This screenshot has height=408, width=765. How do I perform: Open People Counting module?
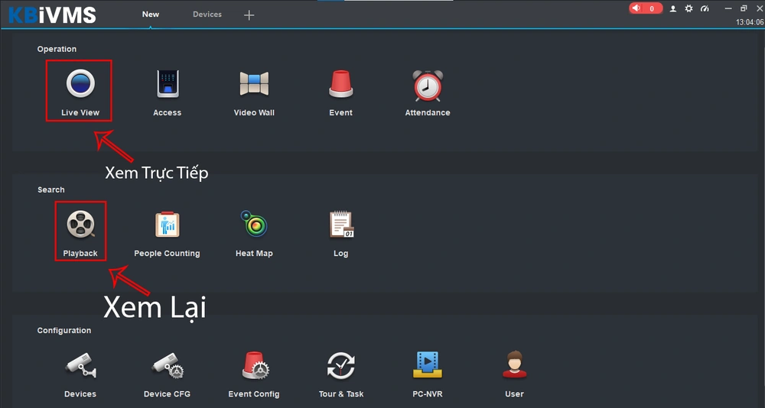167,225
